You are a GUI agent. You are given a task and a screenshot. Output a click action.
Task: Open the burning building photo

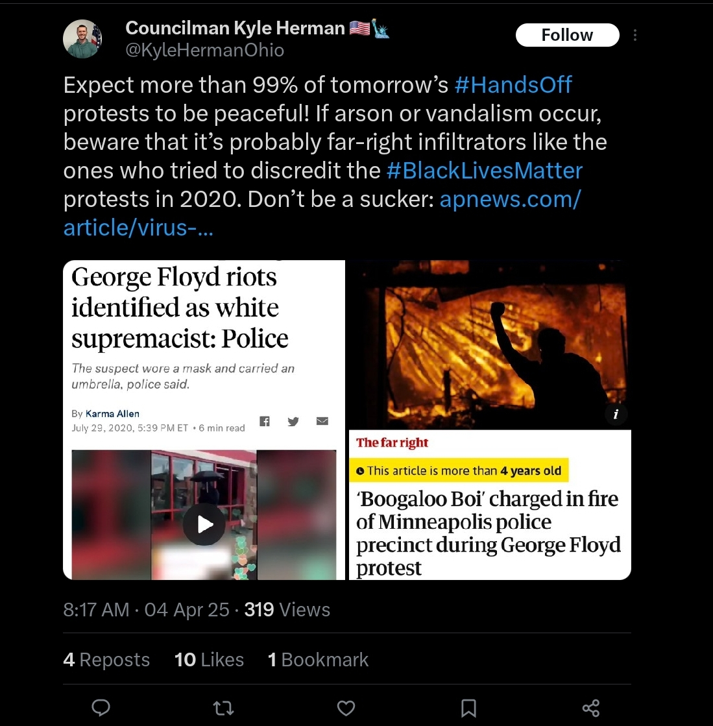(x=489, y=344)
